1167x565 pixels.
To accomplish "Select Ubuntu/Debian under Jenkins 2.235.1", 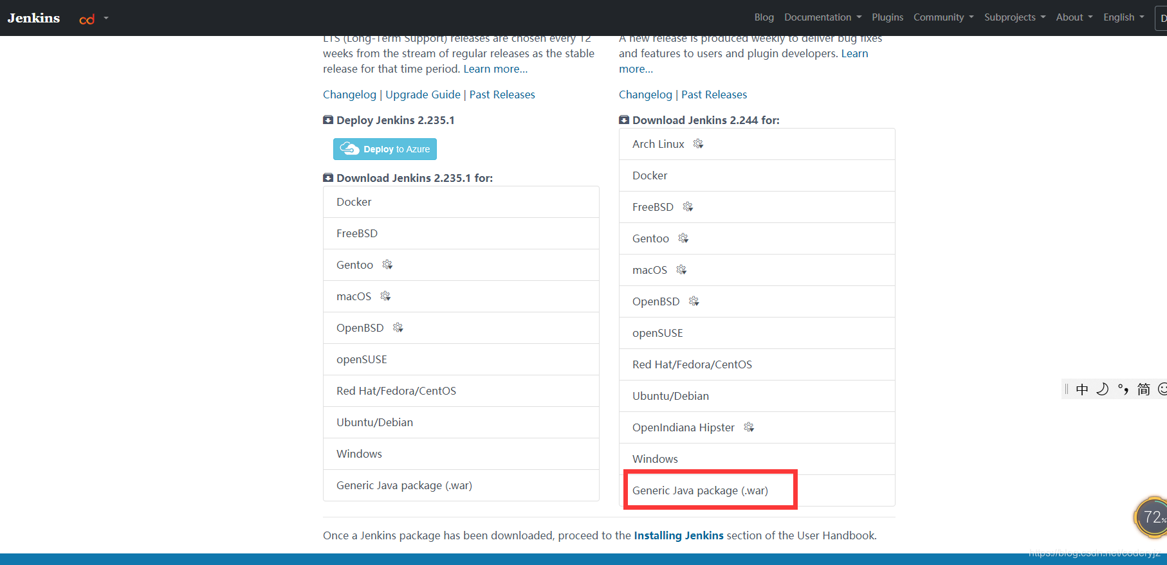I will [x=461, y=422].
